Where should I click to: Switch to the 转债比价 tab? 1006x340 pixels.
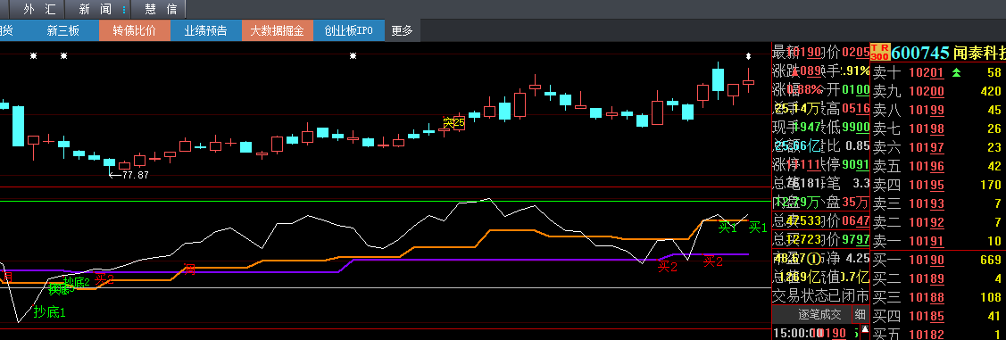pyautogui.click(x=134, y=30)
